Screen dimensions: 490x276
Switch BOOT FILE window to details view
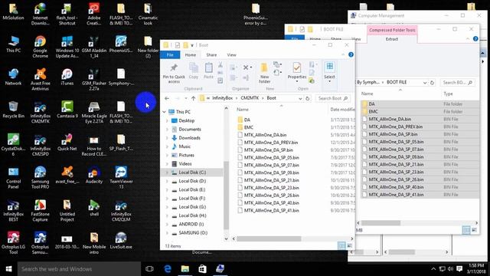coord(466,230)
